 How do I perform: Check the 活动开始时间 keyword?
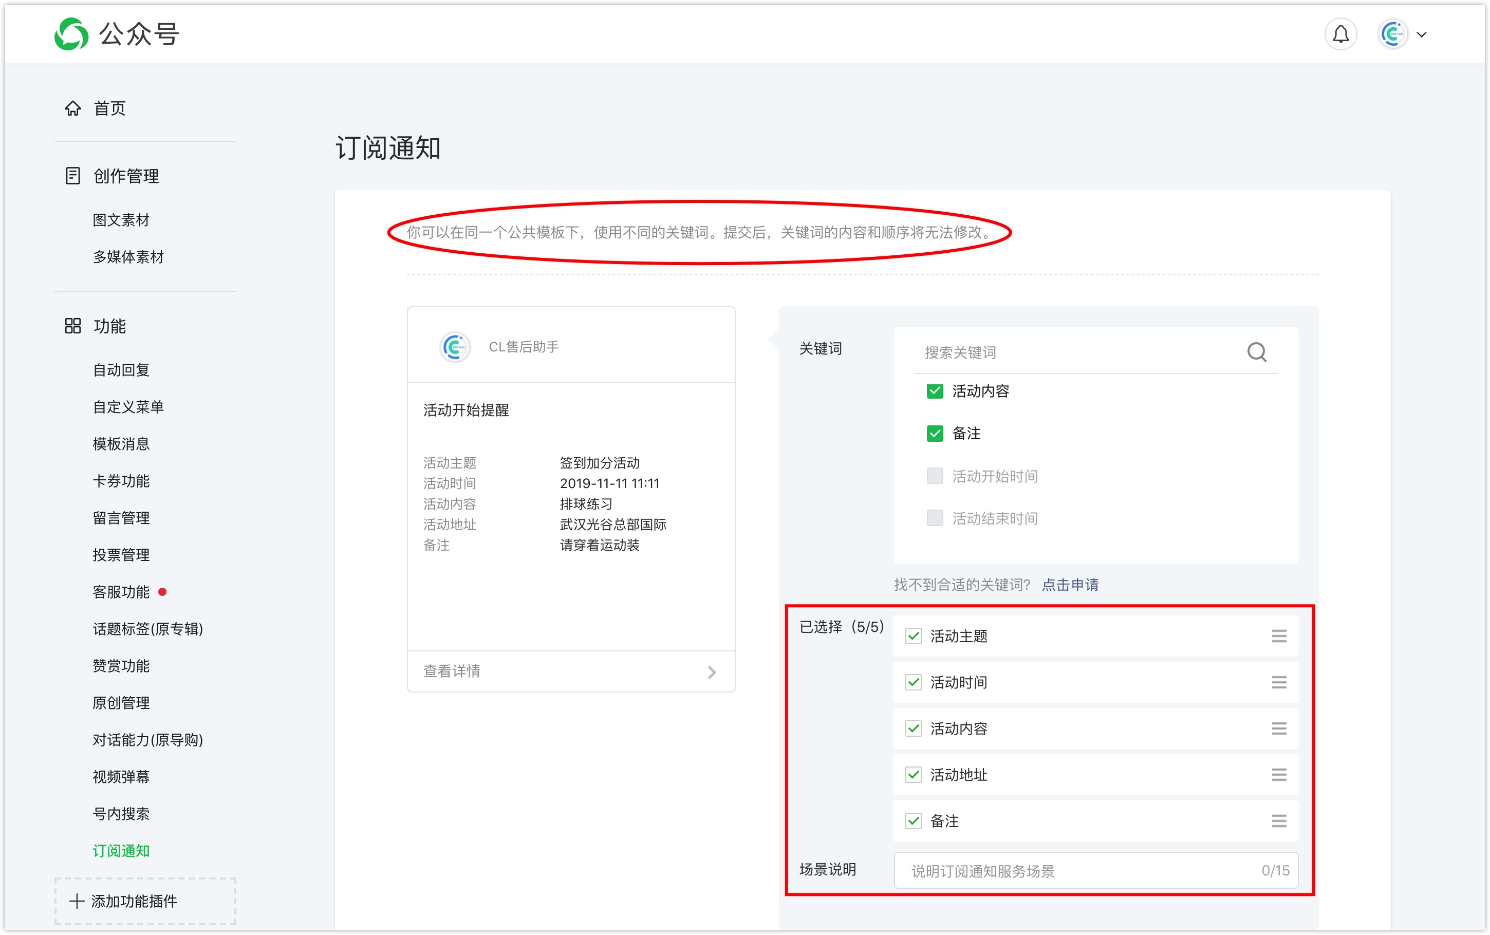click(935, 476)
